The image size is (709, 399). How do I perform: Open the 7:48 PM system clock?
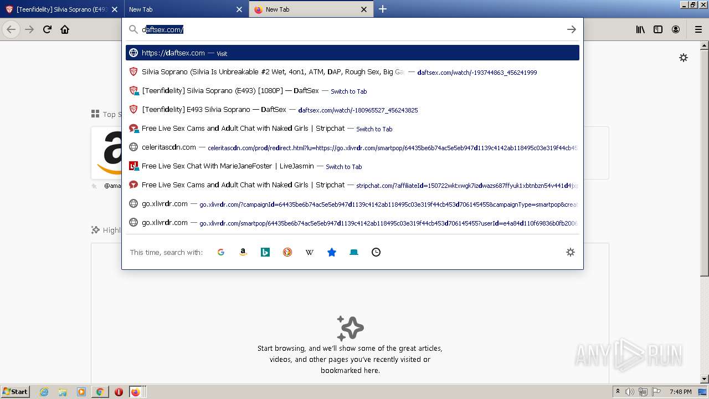click(x=680, y=392)
